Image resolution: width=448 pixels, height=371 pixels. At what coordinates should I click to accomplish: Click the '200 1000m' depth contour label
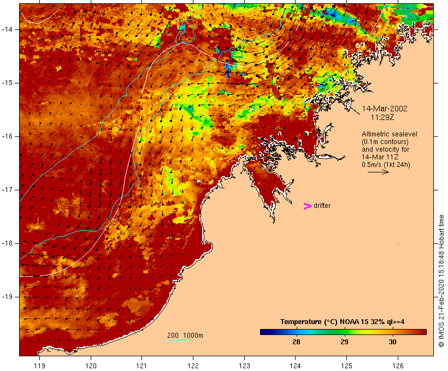click(185, 336)
